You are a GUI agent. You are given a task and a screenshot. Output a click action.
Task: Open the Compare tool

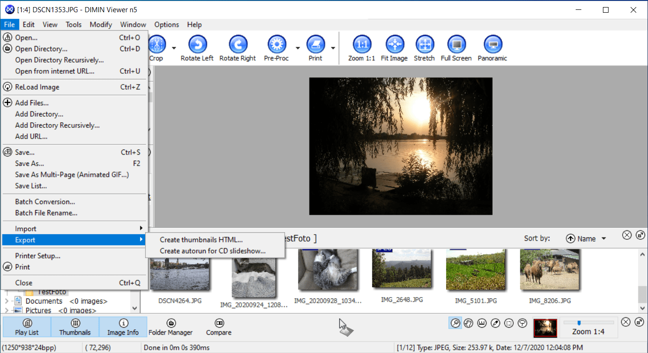click(x=219, y=327)
